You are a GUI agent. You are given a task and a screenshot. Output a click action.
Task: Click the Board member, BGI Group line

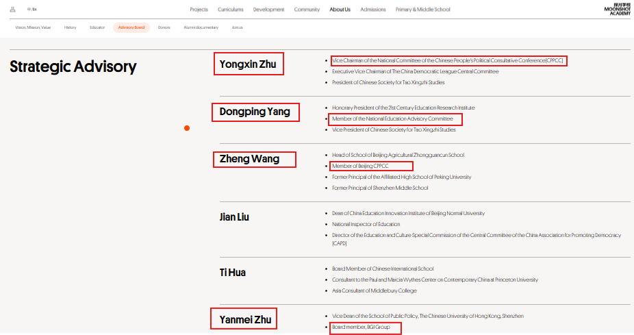click(x=361, y=327)
